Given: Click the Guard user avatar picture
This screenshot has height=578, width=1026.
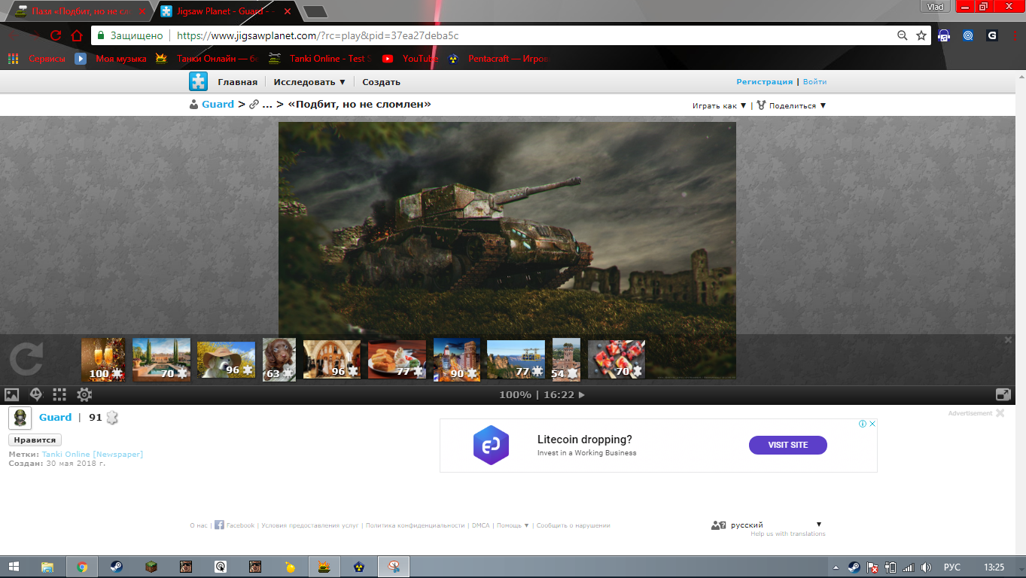Looking at the screenshot, I should [x=20, y=418].
